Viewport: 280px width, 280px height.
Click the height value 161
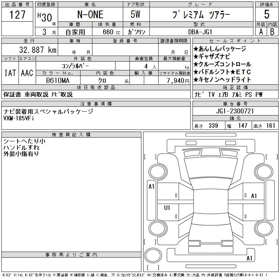pos(271,126)
